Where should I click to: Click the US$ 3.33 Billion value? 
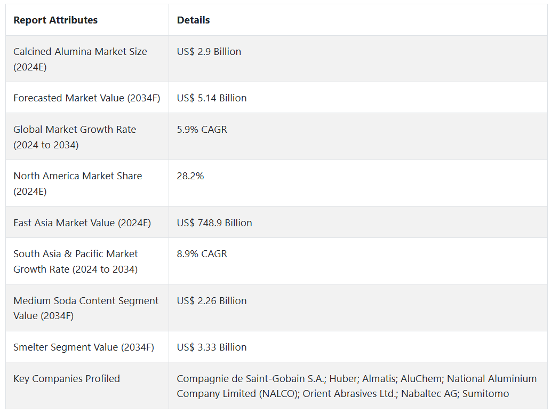[212, 347]
